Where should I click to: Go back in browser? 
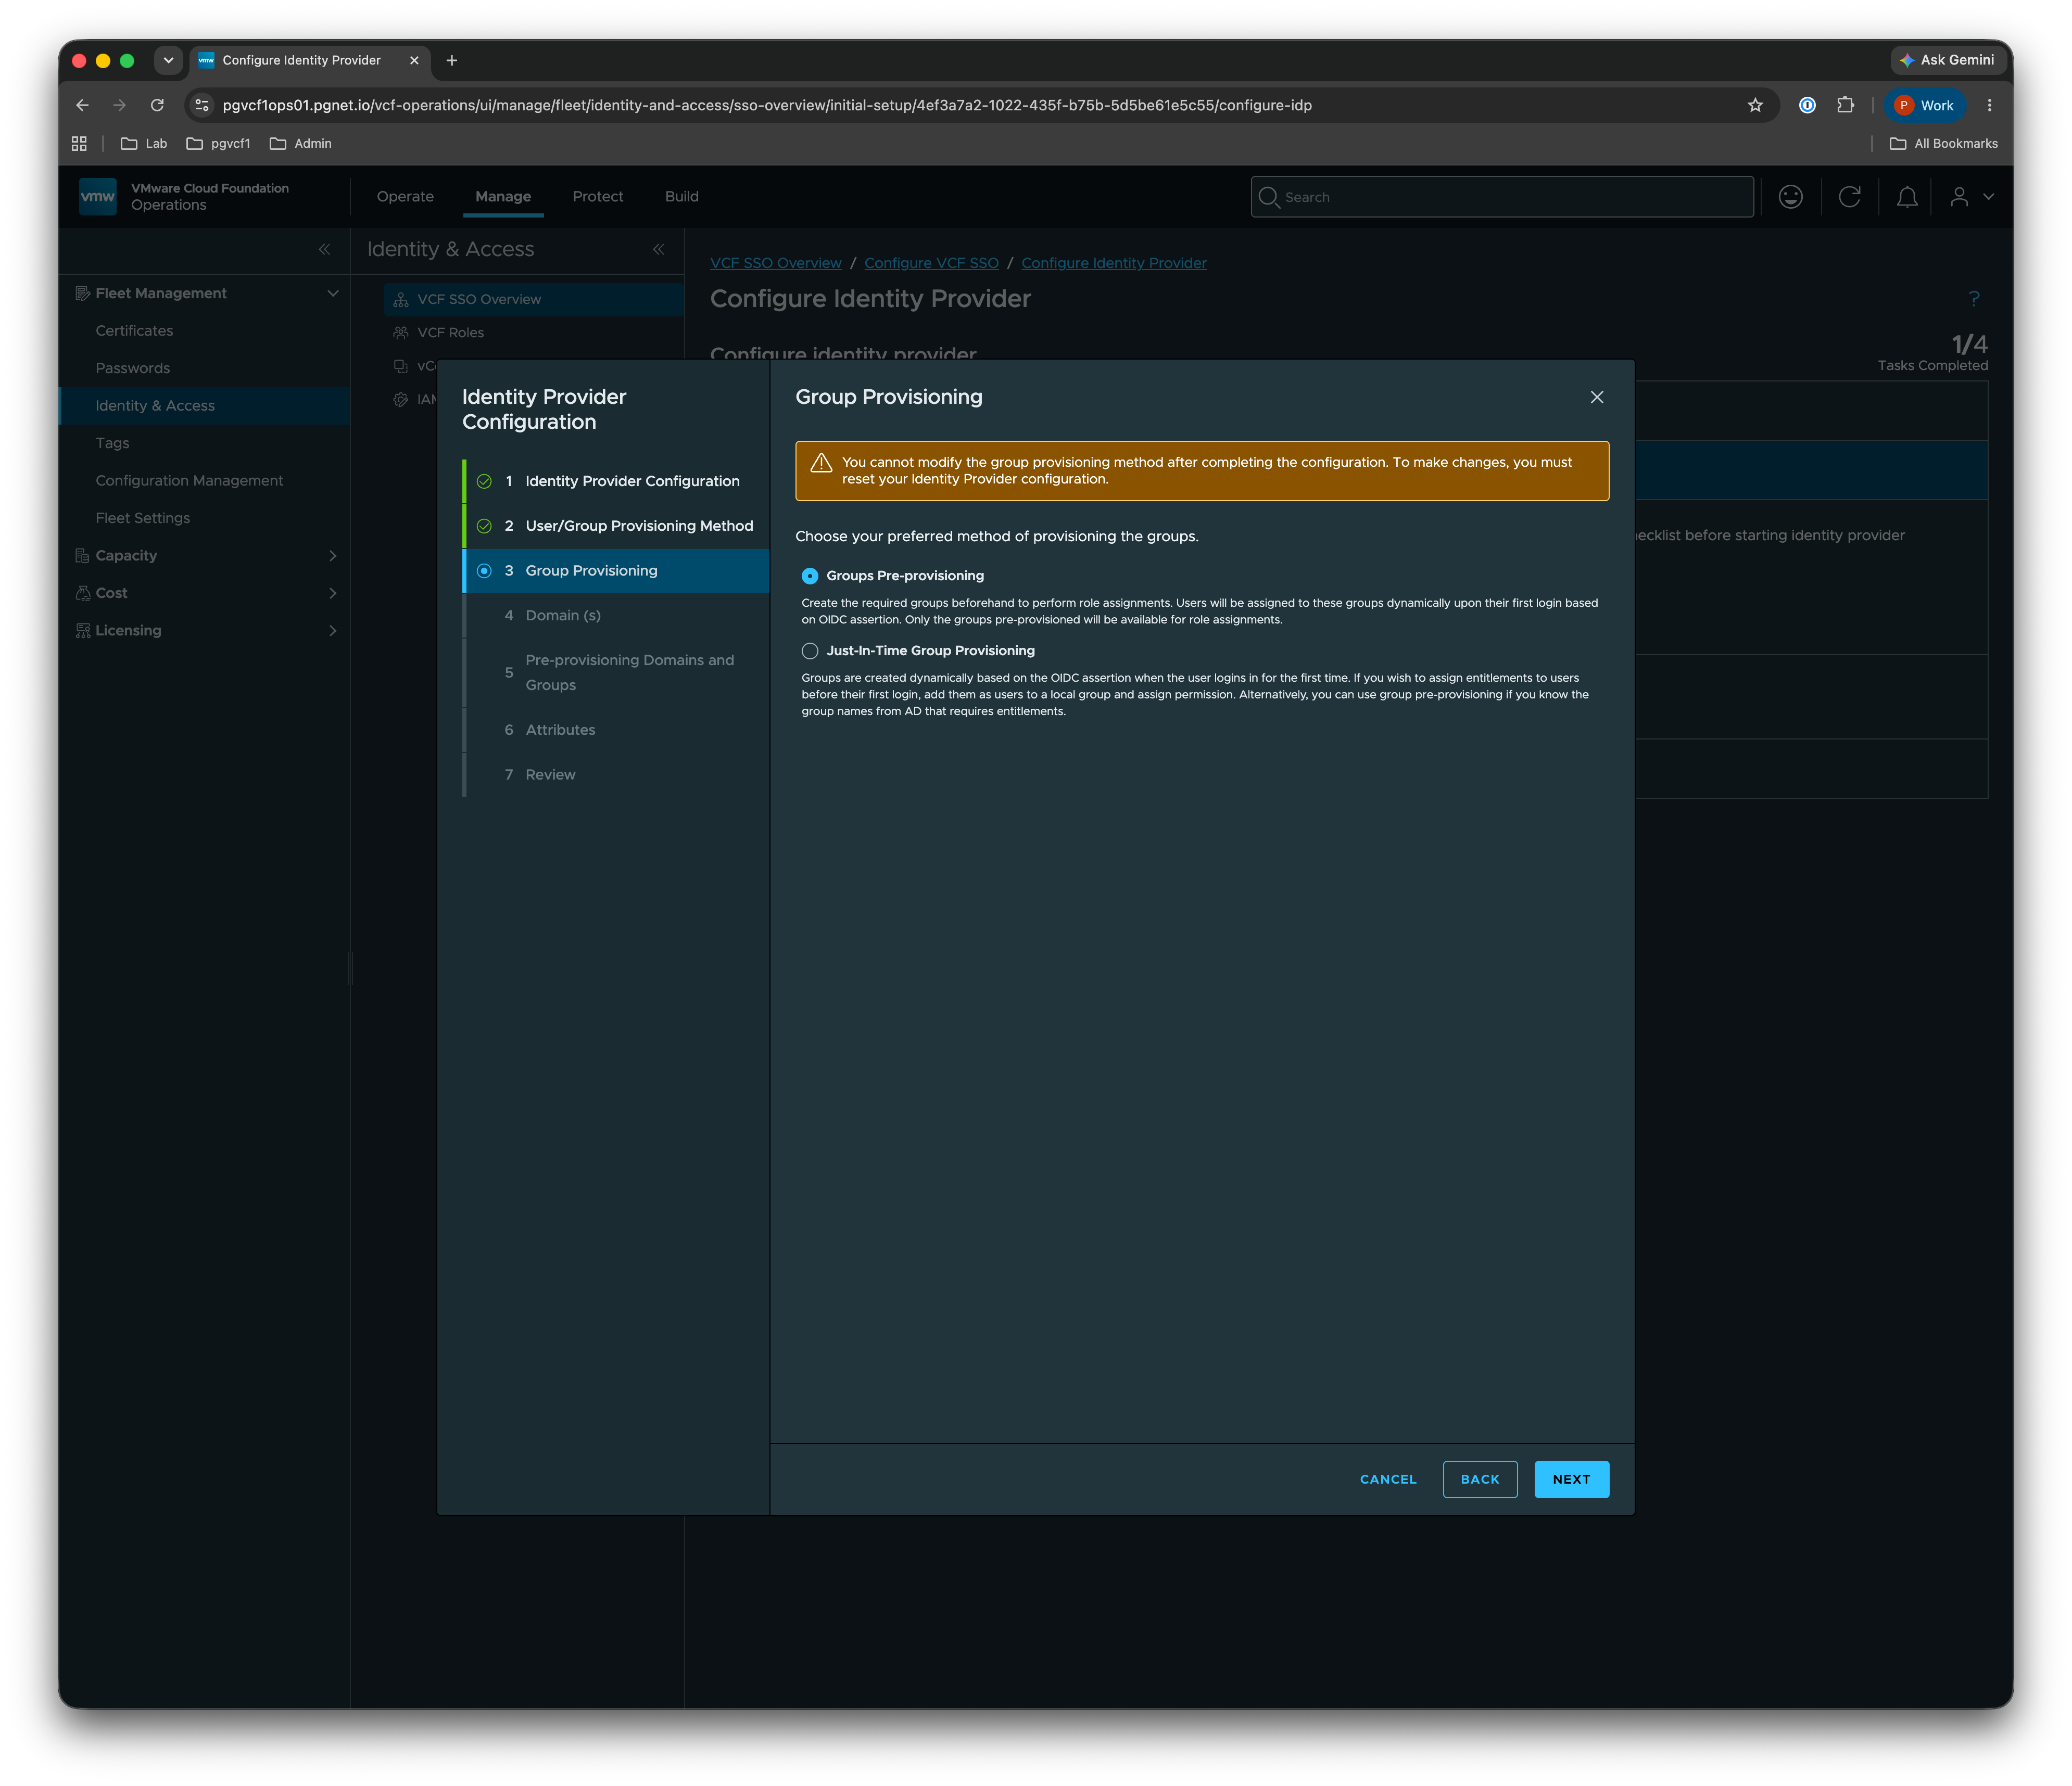click(x=83, y=105)
